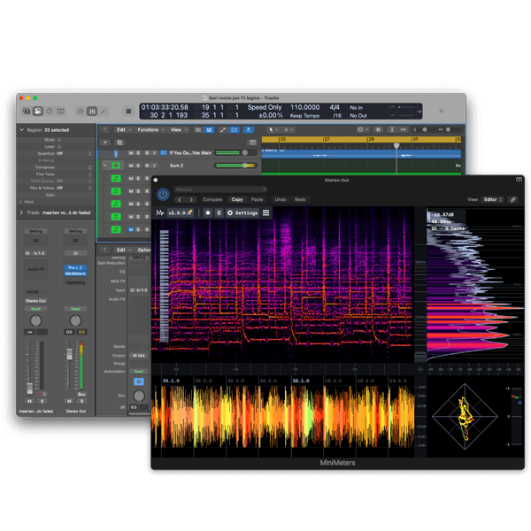Solo the If You Go...Vox Main track
The height and width of the screenshot is (531, 531).
coord(138,153)
